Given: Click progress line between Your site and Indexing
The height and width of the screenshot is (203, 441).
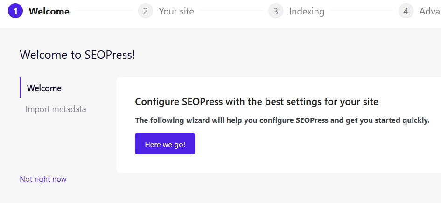Looking at the screenshot, I should pos(231,11).
